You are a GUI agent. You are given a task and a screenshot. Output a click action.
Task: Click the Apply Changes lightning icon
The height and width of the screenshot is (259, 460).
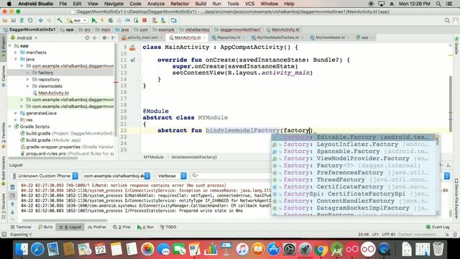click(x=102, y=21)
